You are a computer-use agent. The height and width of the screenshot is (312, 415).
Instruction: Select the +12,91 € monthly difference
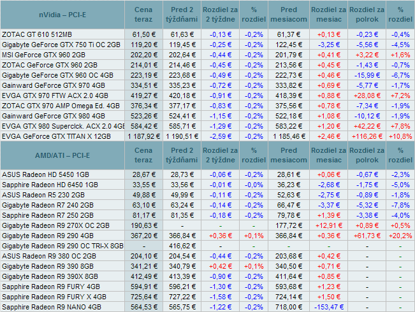[x=329, y=225]
